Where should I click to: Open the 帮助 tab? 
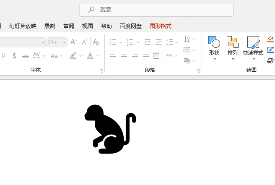pos(106,26)
